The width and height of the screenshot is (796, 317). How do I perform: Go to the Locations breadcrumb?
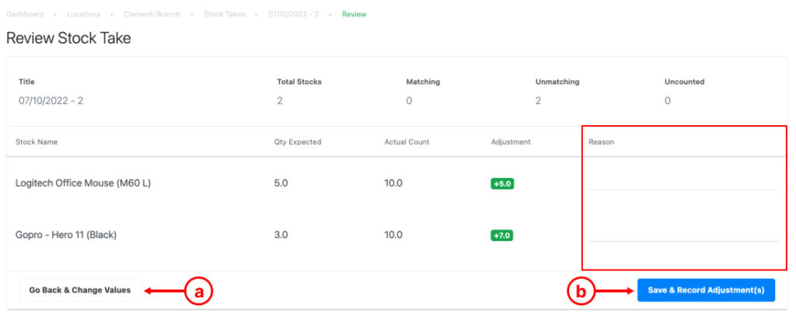[x=83, y=14]
